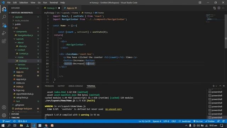The image size is (227, 128).
Task: Open Services.js file
Action: pyautogui.click(x=23, y=68)
